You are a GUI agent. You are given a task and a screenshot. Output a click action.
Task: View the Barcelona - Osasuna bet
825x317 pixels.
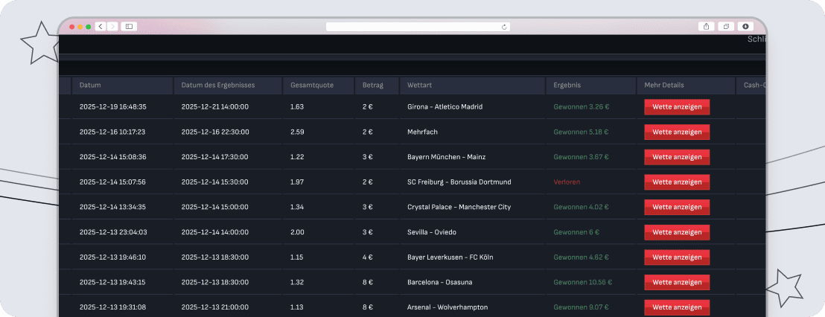coord(677,282)
